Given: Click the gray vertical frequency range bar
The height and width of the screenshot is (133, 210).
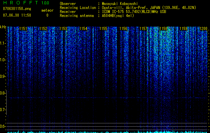Looking at the screenshot, I should tap(6, 103).
